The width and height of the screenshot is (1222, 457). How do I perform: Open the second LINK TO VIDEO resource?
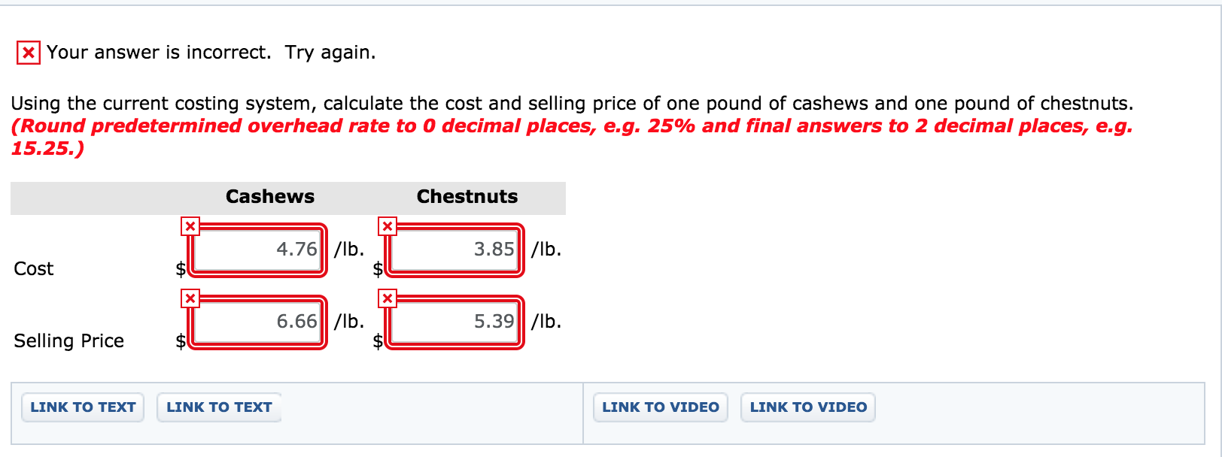[x=807, y=407]
